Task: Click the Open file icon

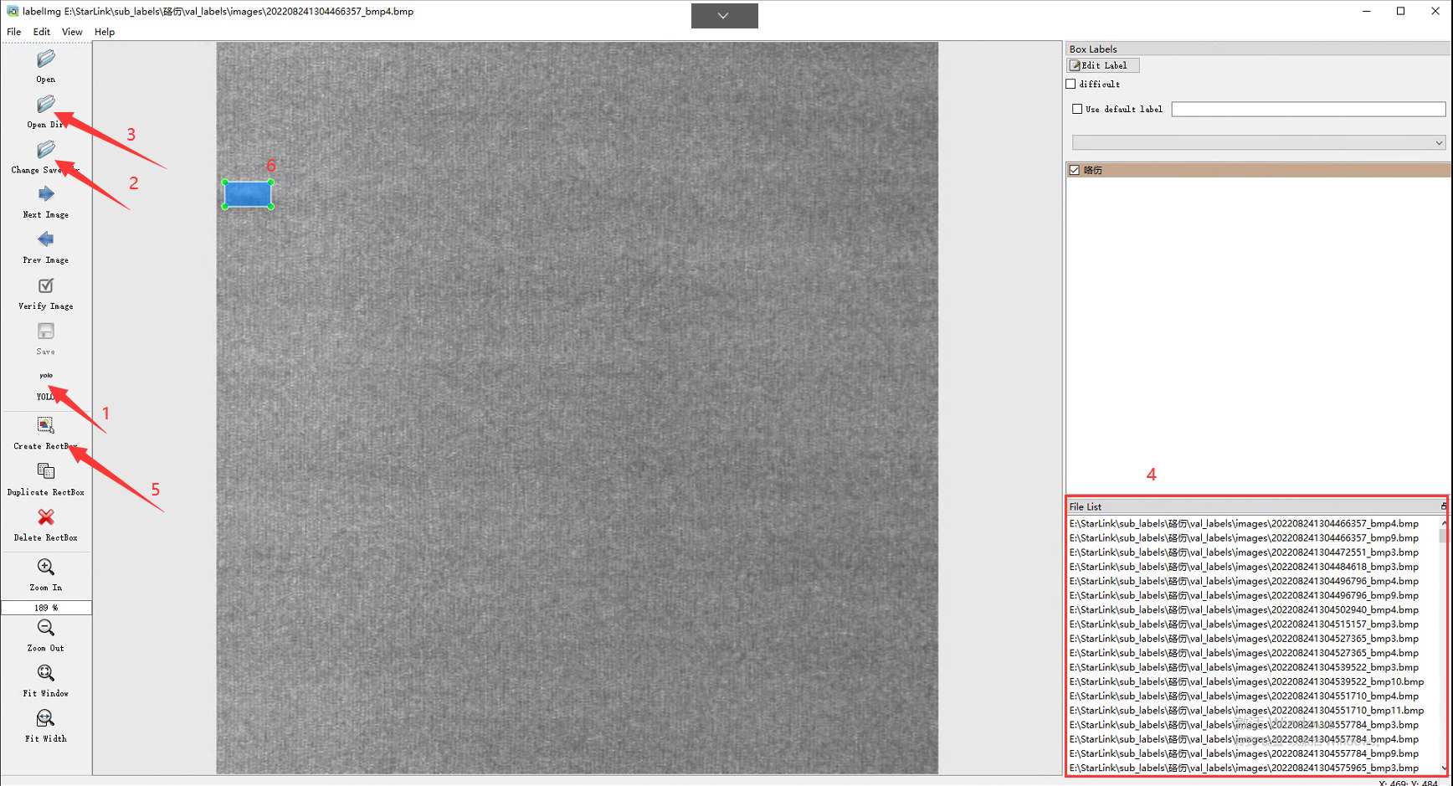Action: click(x=46, y=59)
